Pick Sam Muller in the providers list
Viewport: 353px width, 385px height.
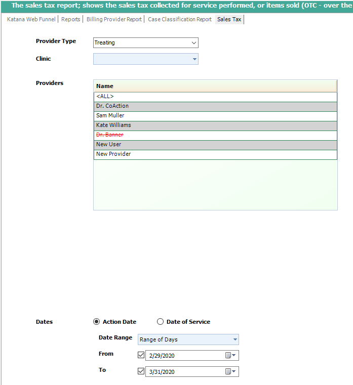[x=215, y=116]
